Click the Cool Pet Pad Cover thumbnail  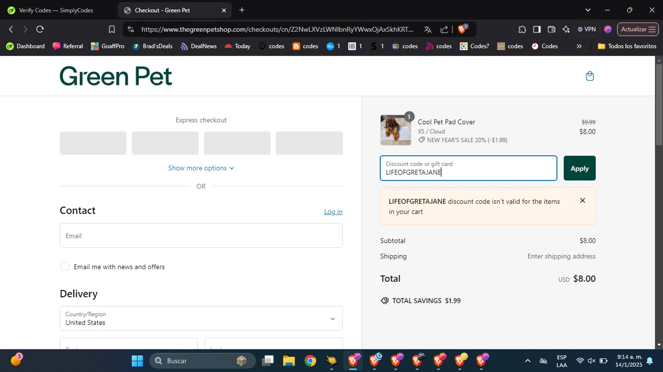[396, 130]
